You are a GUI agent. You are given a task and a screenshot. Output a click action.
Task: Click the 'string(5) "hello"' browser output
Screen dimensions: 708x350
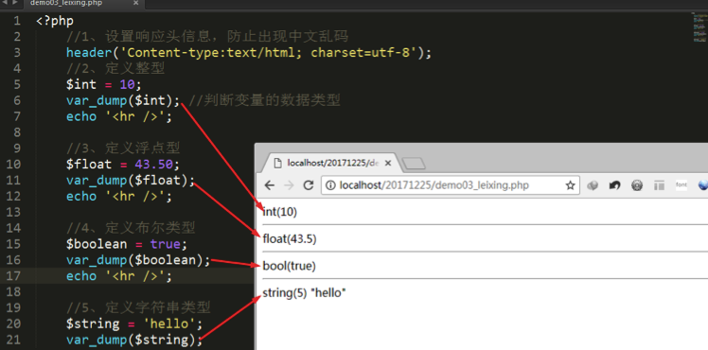[305, 293]
